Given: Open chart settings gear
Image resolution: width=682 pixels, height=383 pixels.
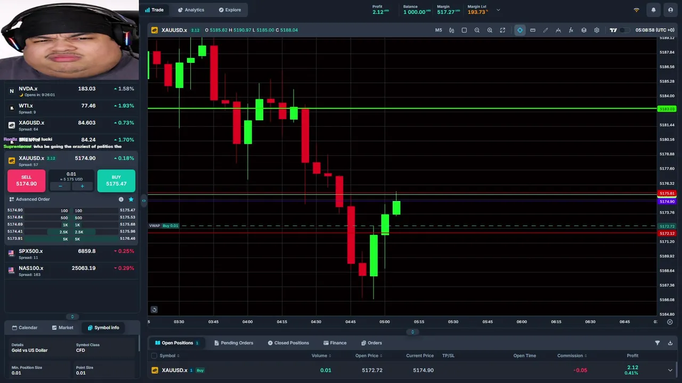Looking at the screenshot, I should [x=597, y=30].
